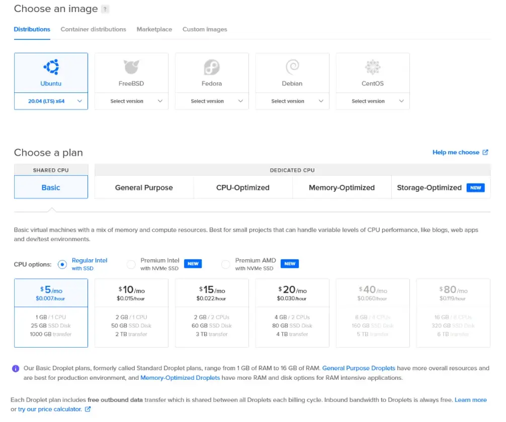Image resolution: width=506 pixels, height=422 pixels.
Task: Choose the $20/mo plan card
Action: click(292, 313)
